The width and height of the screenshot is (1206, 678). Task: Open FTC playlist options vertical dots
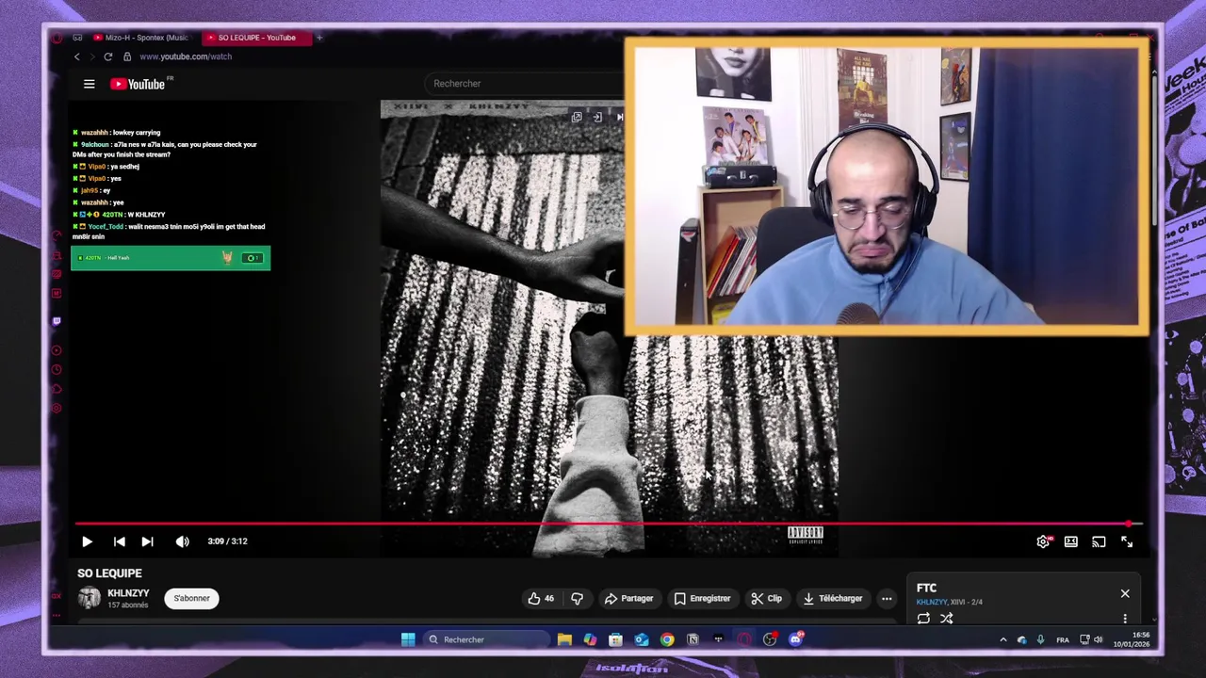click(x=1125, y=619)
